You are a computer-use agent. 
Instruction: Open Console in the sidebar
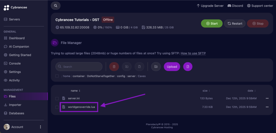click(15, 64)
